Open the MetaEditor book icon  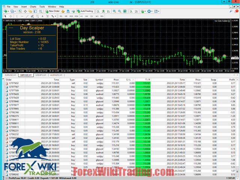63,11
